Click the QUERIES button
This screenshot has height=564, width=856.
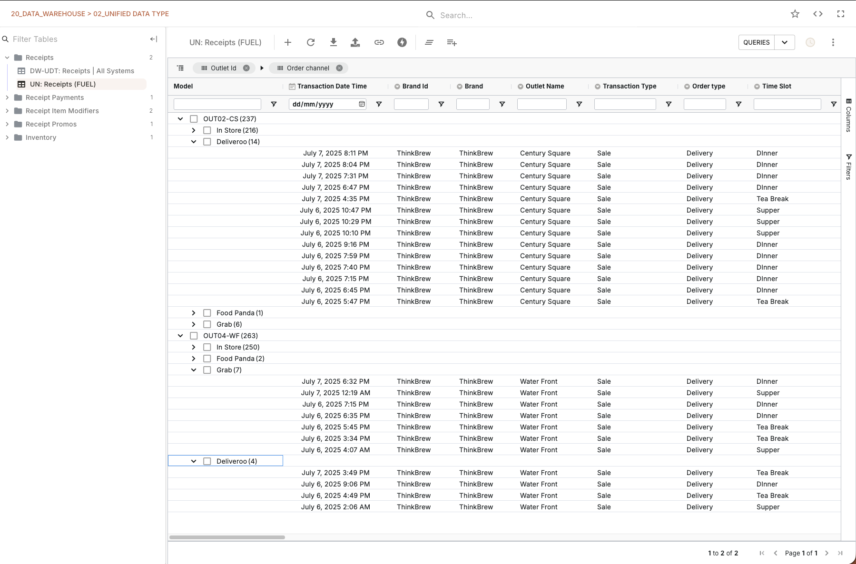pyautogui.click(x=756, y=42)
